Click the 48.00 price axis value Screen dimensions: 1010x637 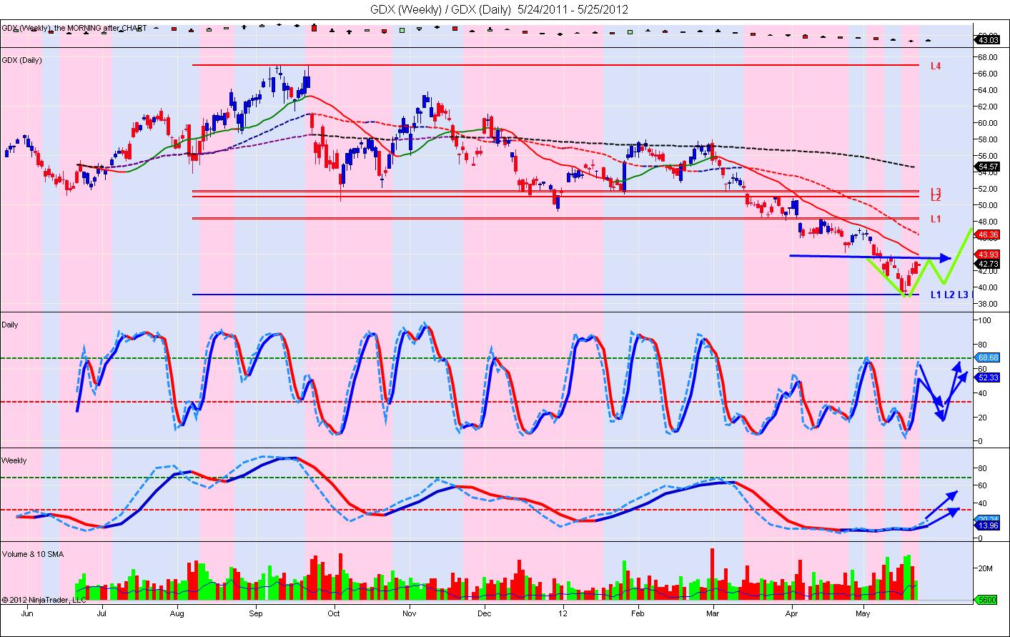click(988, 222)
